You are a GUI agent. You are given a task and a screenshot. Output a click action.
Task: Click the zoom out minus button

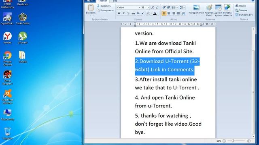(224, 141)
